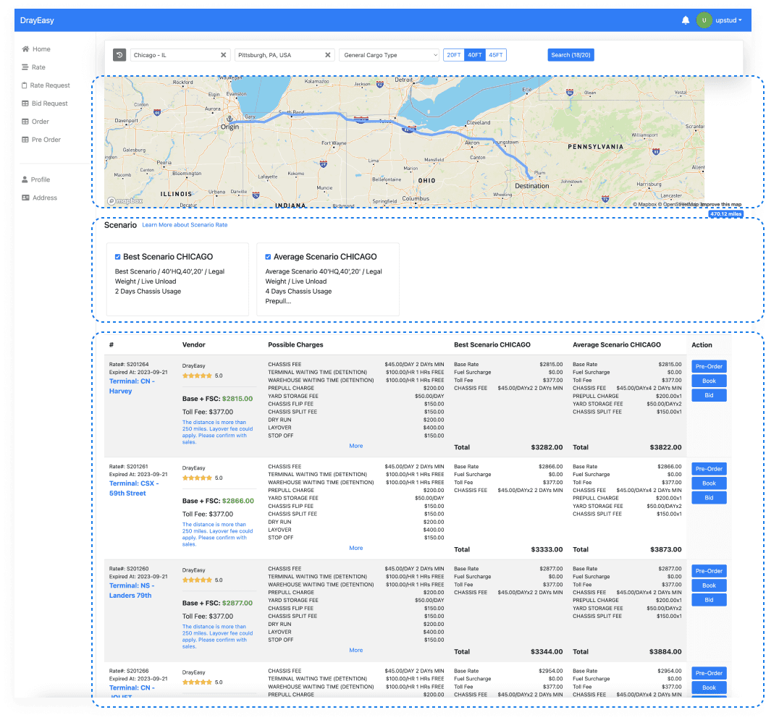This screenshot has width=779, height=728.
Task: Open Terminal: CN - Harvey link
Action: 132,386
